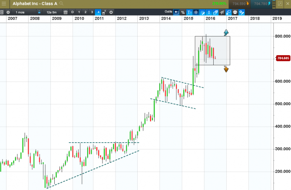Select the D layout preset
Screen dimensions: 291x190
click(73, 12)
